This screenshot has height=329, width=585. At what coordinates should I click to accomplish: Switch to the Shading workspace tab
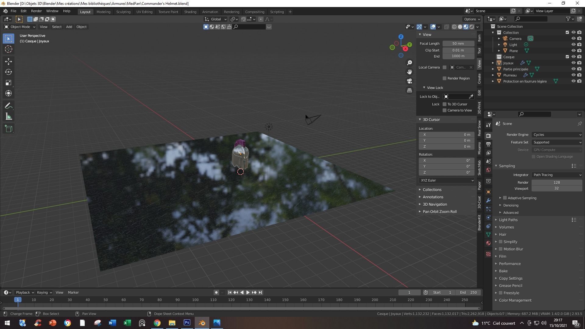click(190, 12)
